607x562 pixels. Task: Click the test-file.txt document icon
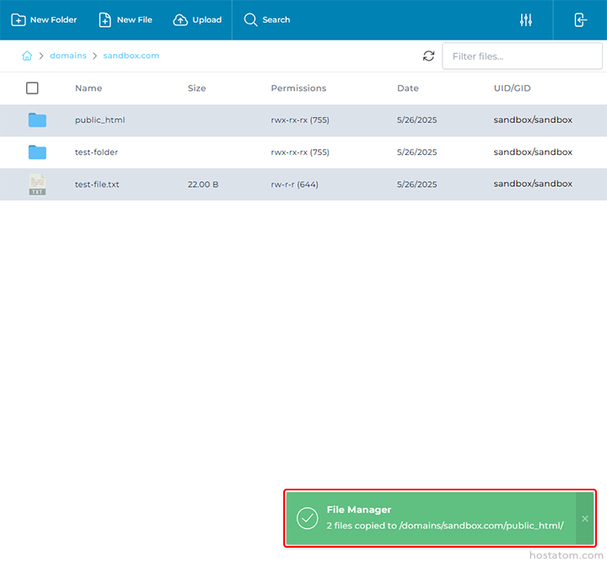click(x=37, y=185)
